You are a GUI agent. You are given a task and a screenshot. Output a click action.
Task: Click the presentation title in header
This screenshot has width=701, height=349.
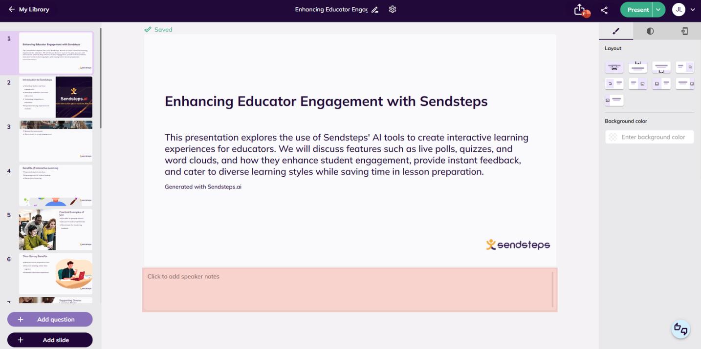[331, 10]
